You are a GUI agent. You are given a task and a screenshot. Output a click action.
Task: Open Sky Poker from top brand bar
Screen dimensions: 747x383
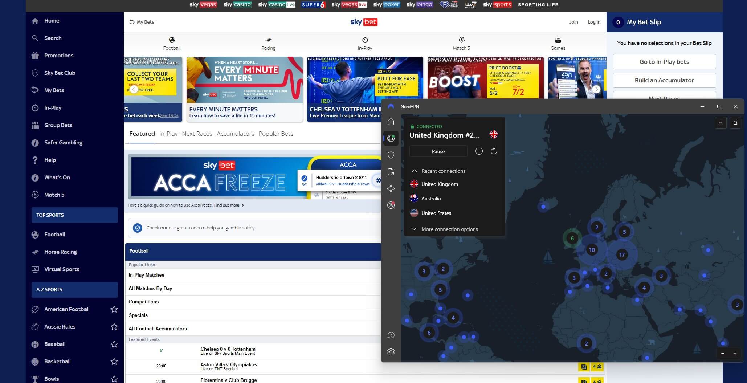(387, 5)
